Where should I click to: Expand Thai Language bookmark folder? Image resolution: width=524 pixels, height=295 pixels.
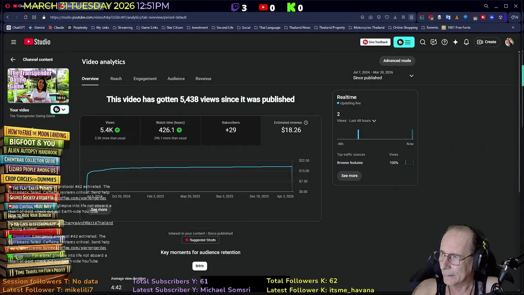coord(267,27)
